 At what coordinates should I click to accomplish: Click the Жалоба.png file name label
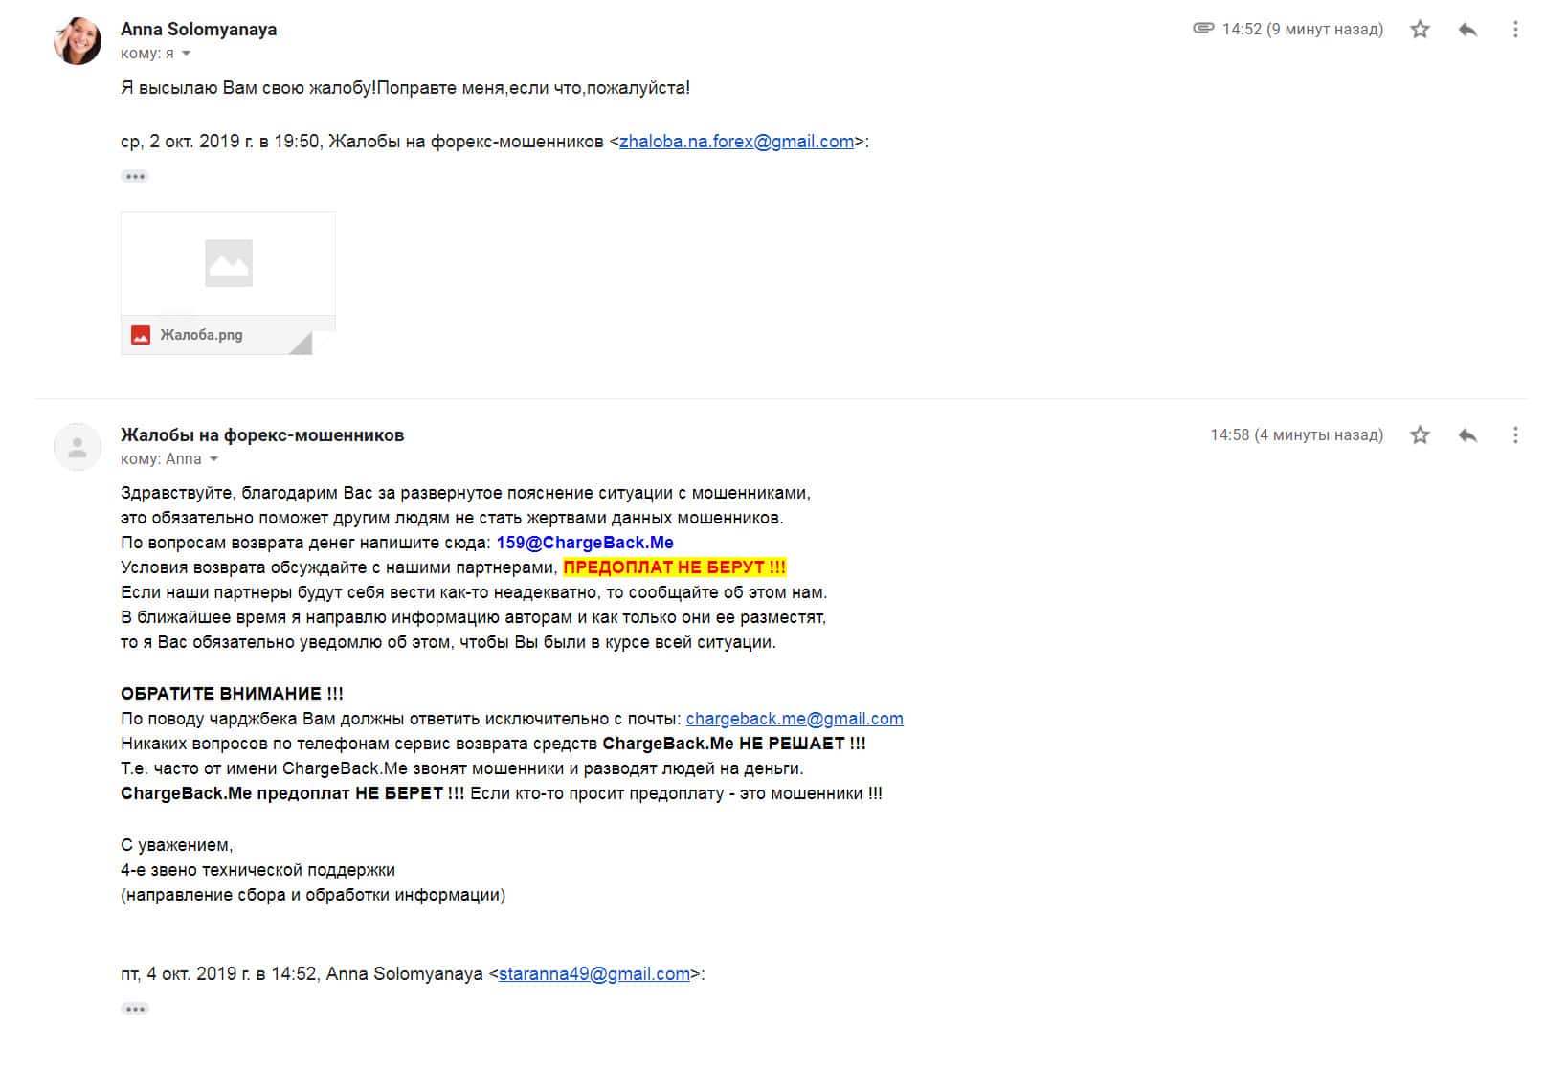pos(201,335)
